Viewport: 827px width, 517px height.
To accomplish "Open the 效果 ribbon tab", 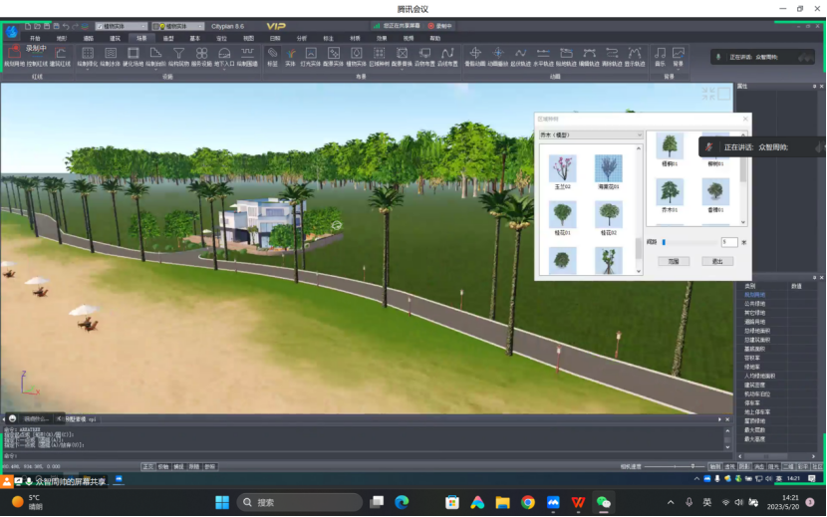I will 382,38.
